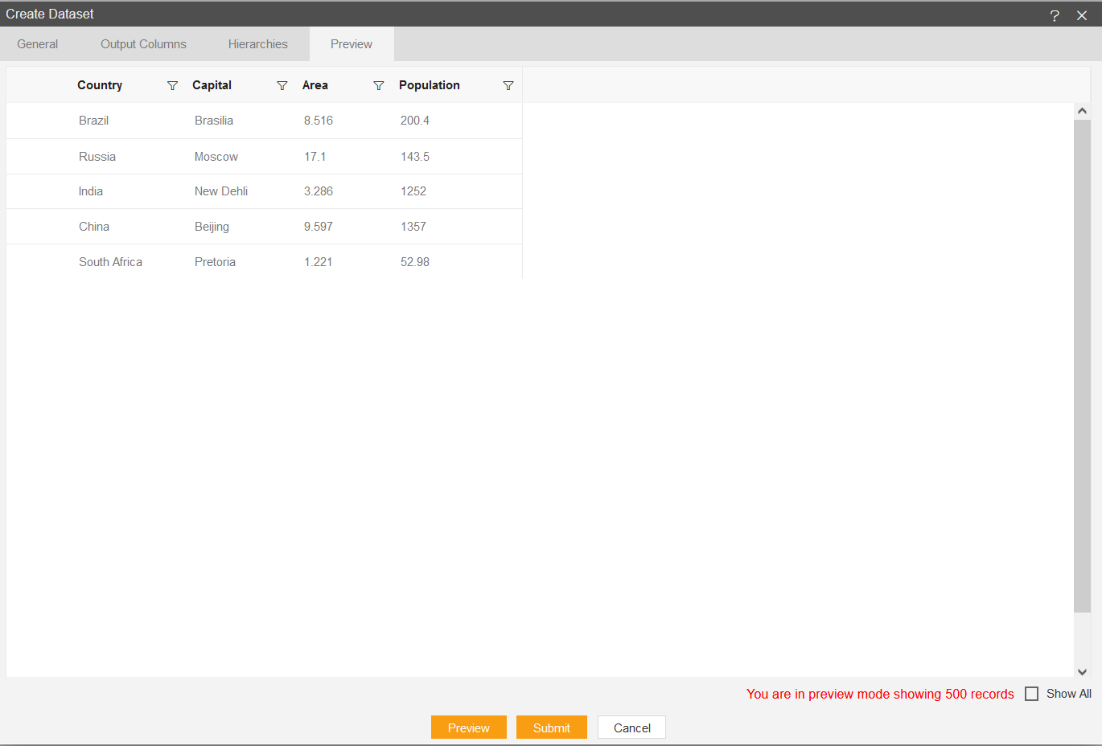Image resolution: width=1102 pixels, height=746 pixels.
Task: Select population value 1357
Action: [413, 227]
